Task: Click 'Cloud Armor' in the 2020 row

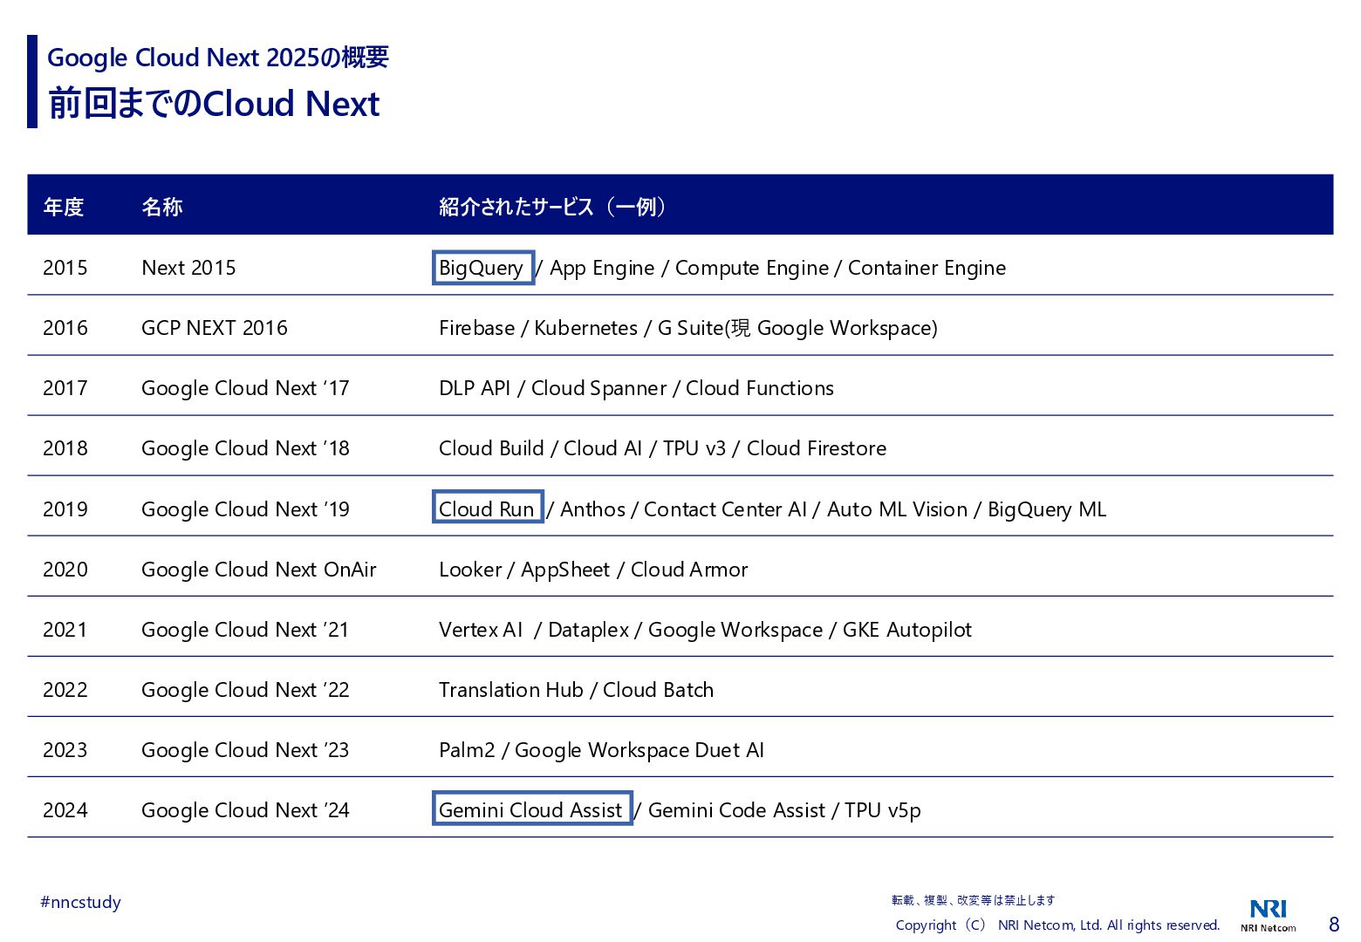Action: point(689,570)
